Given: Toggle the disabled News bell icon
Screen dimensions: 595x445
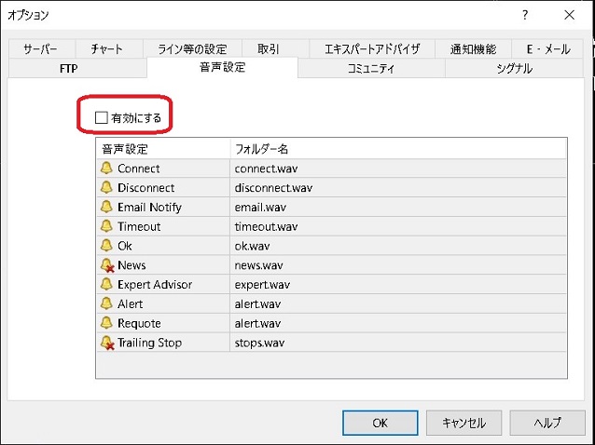Looking at the screenshot, I should (106, 265).
